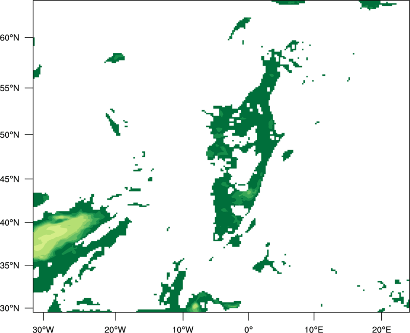The width and height of the screenshot is (410, 333).
Task: Click the 55°N latitude label
Action: click(x=10, y=88)
